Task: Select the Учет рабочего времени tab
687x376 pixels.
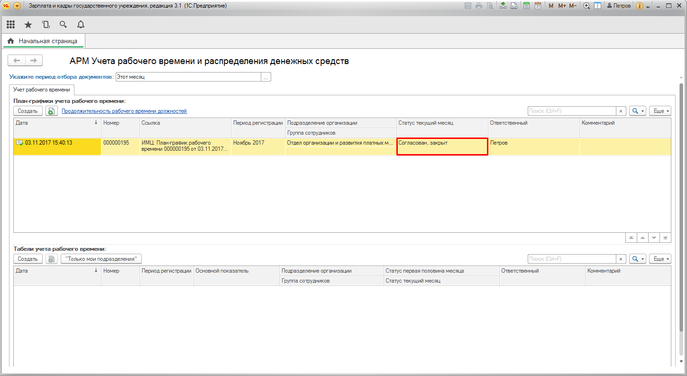Action: pyautogui.click(x=42, y=90)
